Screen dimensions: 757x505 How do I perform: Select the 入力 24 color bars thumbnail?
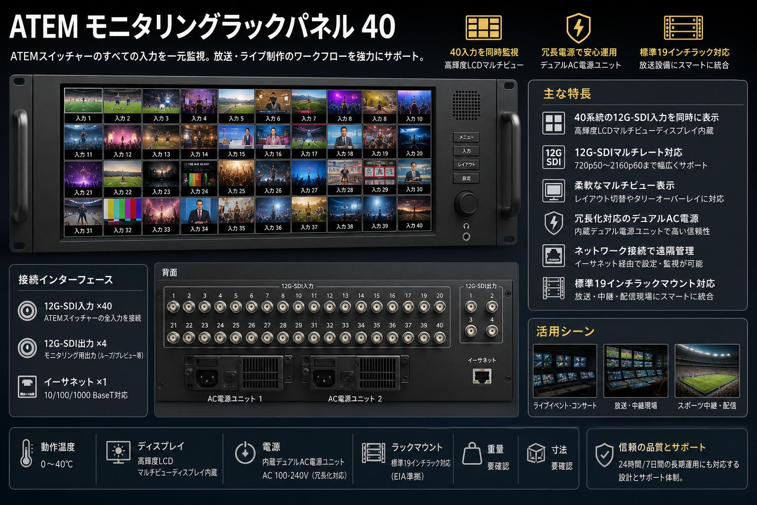199,178
